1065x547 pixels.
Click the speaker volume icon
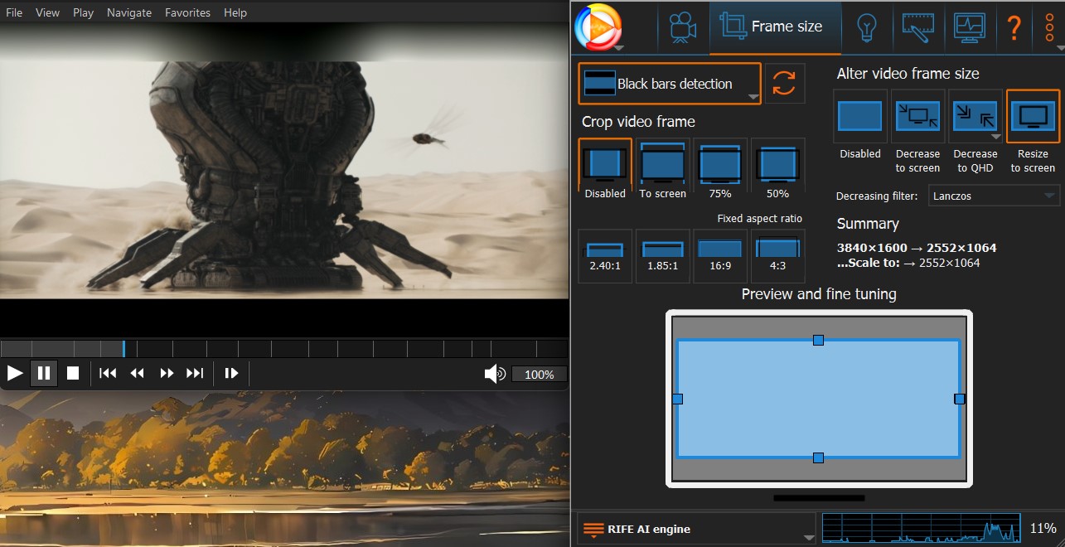[x=495, y=374]
